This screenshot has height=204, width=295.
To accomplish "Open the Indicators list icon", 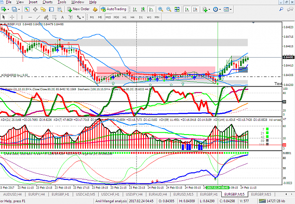I will tap(205, 9).
